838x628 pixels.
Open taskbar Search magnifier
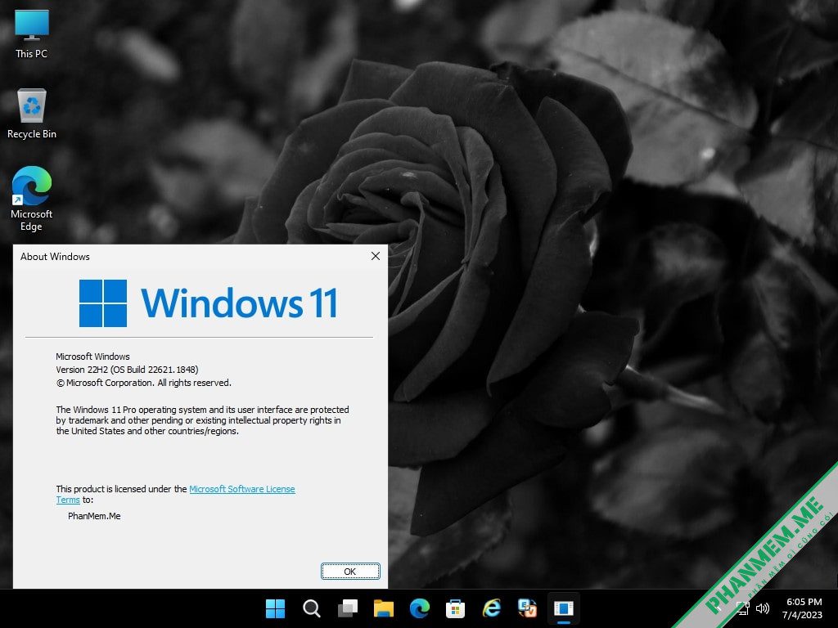[311, 608]
